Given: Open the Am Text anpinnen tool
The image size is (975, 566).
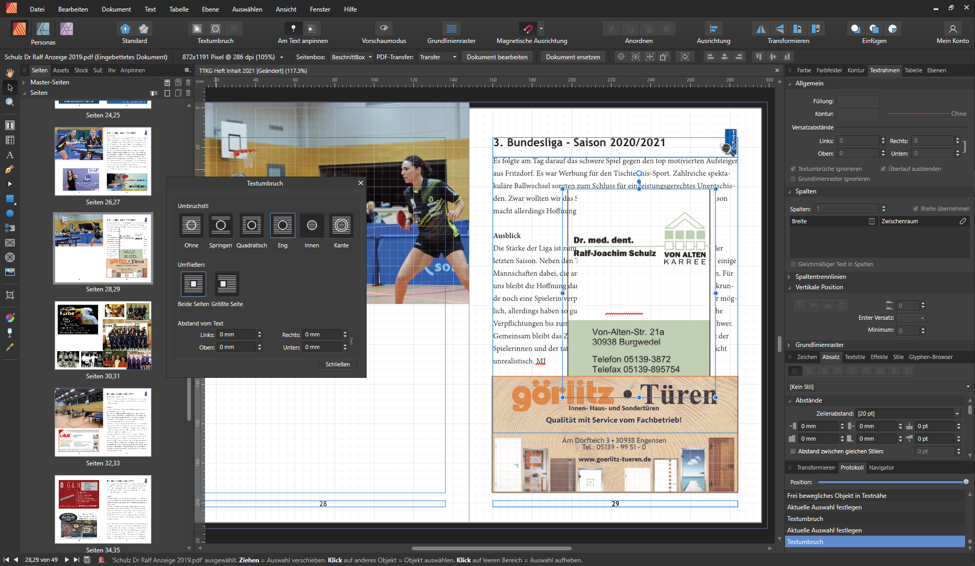Looking at the screenshot, I should point(293,29).
